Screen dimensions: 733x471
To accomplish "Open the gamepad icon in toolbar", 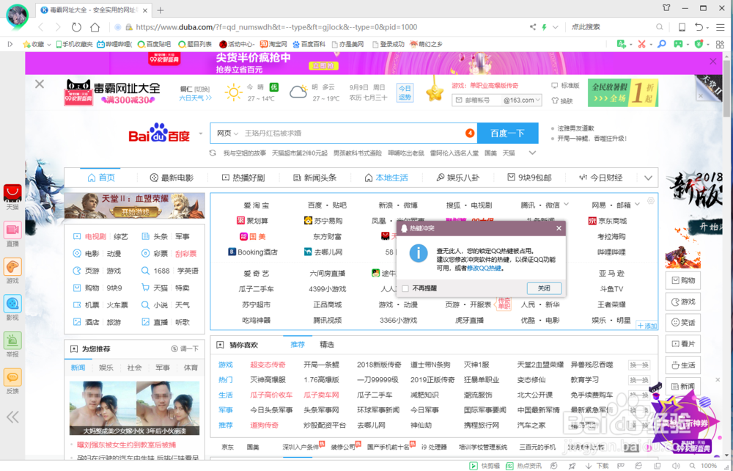I will pyautogui.click(x=678, y=44).
